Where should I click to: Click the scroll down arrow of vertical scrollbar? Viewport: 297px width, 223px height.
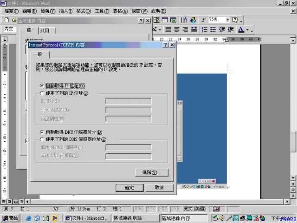tap(293, 178)
